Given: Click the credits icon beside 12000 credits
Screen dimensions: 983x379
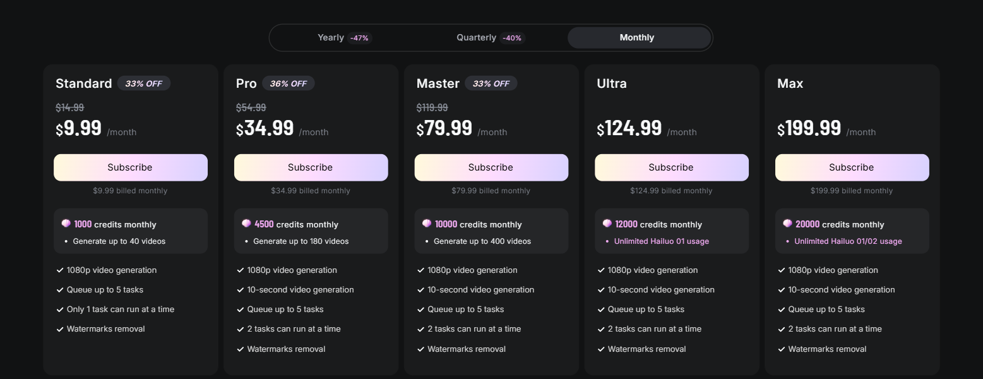Looking at the screenshot, I should pos(607,224).
